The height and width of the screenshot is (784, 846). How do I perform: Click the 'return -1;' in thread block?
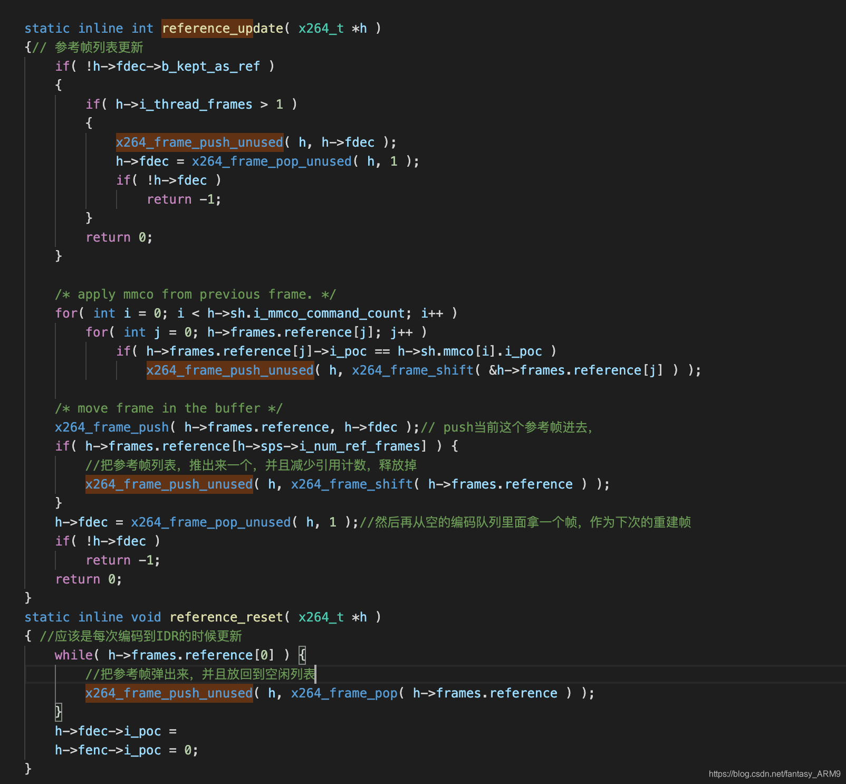[x=184, y=199]
